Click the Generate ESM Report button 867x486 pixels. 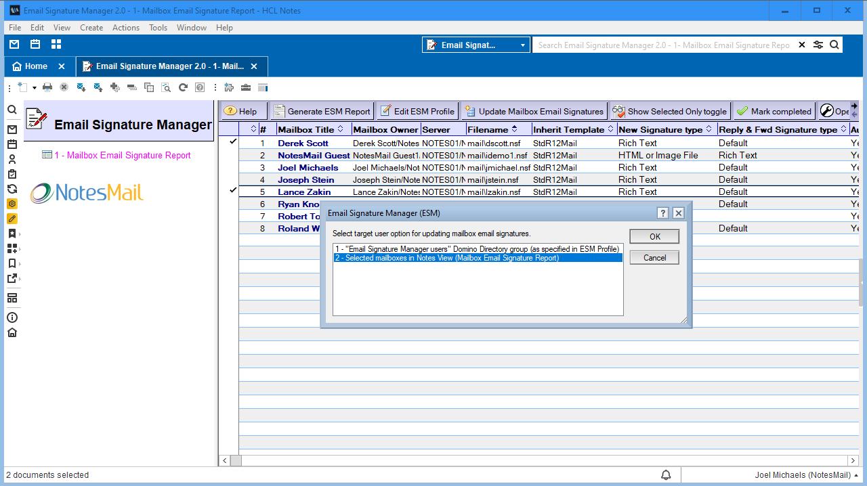click(322, 111)
